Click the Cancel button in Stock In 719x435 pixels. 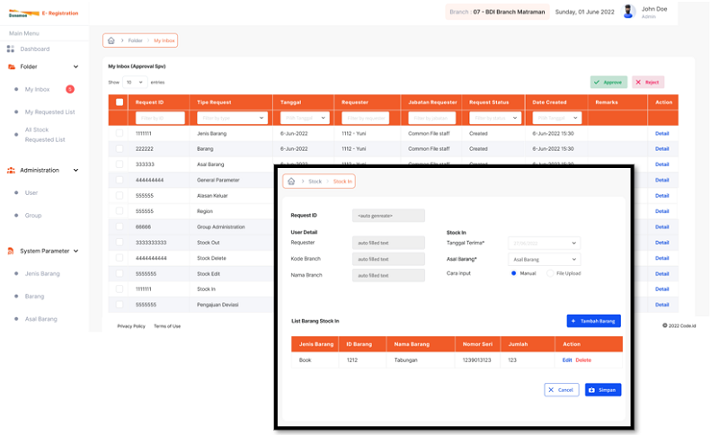pyautogui.click(x=562, y=390)
